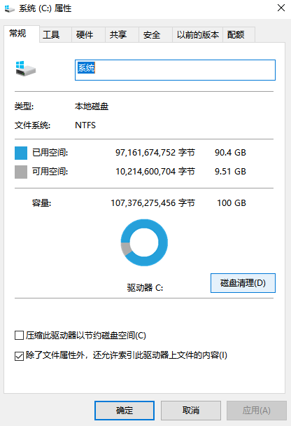The image size is (291, 426).
Task: Enable 压缩此驱动器以节约磁盘空间 checkbox
Action: pos(19,336)
